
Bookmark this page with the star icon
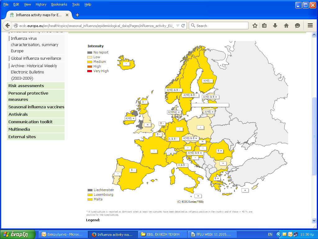click(x=255, y=26)
